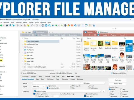Screen dimensions: 134x100
Task: Click the PDF Files tab
Action: (27, 32)
